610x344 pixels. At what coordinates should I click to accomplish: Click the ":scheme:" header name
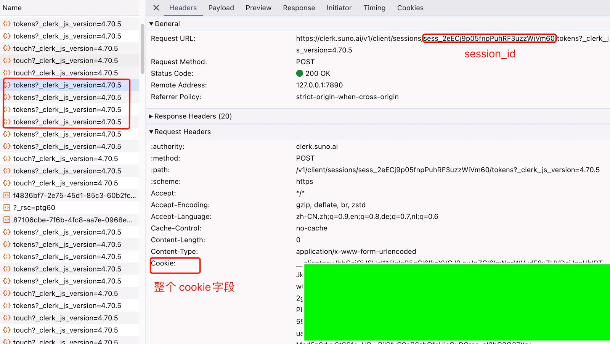[166, 182]
